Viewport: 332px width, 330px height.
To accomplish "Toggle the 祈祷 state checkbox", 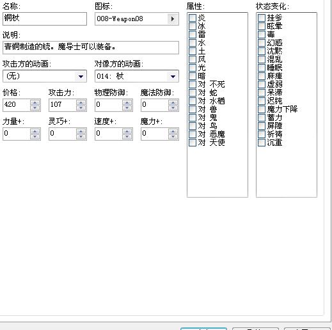I will coord(262,134).
